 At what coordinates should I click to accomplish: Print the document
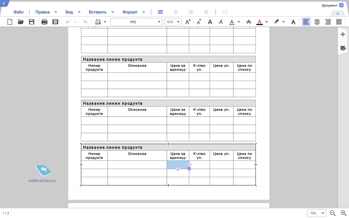44,22
